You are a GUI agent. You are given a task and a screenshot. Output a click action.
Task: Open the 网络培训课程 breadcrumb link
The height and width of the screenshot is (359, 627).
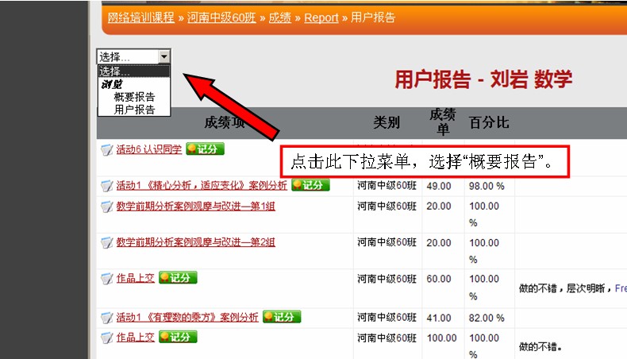pyautogui.click(x=143, y=17)
